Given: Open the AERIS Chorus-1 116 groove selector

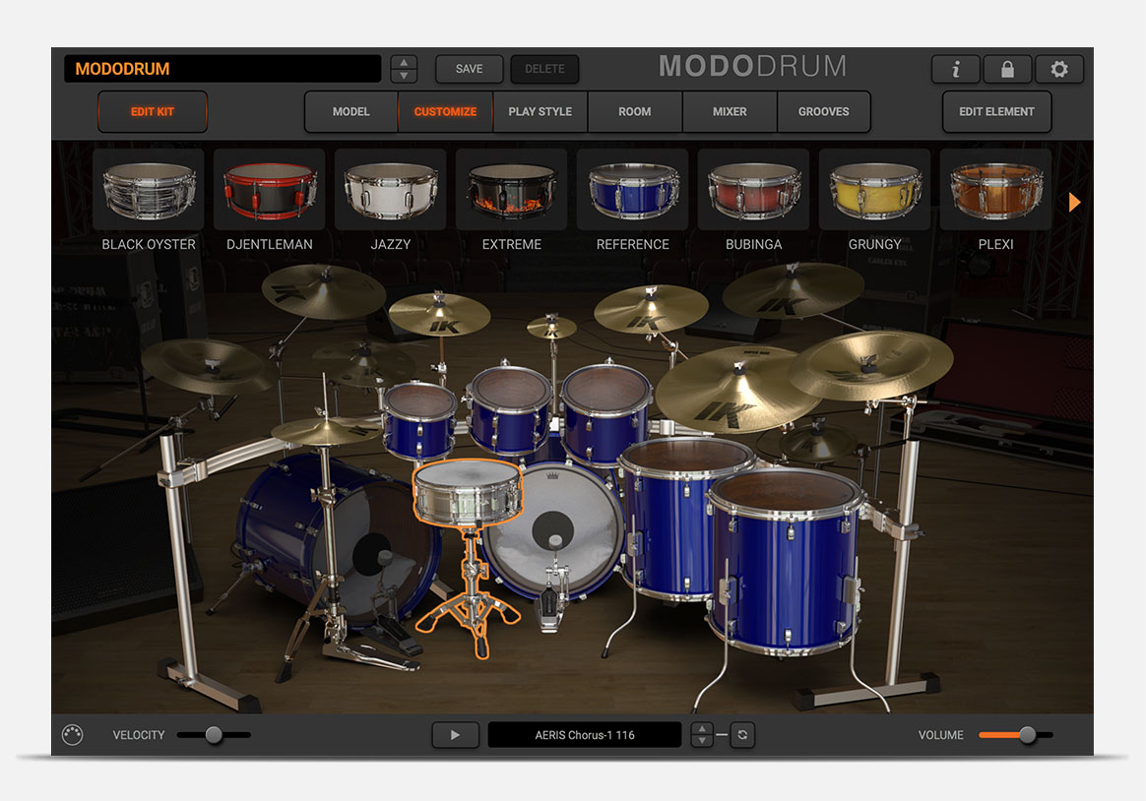Looking at the screenshot, I should click(584, 734).
